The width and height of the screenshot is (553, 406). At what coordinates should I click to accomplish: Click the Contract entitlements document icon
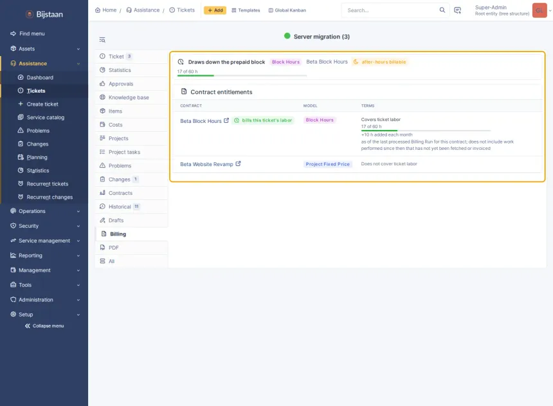coord(184,91)
